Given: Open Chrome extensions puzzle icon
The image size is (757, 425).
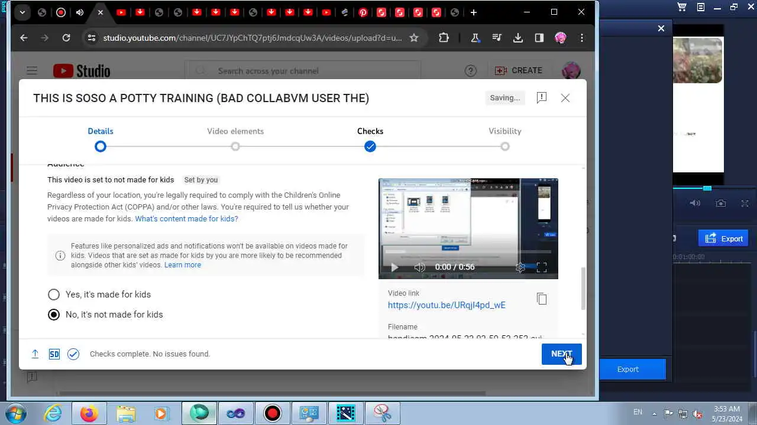Looking at the screenshot, I should tap(444, 38).
